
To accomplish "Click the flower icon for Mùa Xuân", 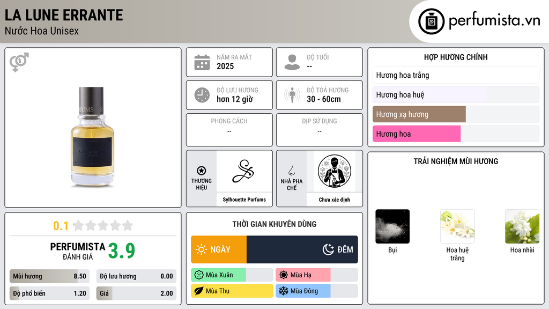I will click(x=199, y=275).
